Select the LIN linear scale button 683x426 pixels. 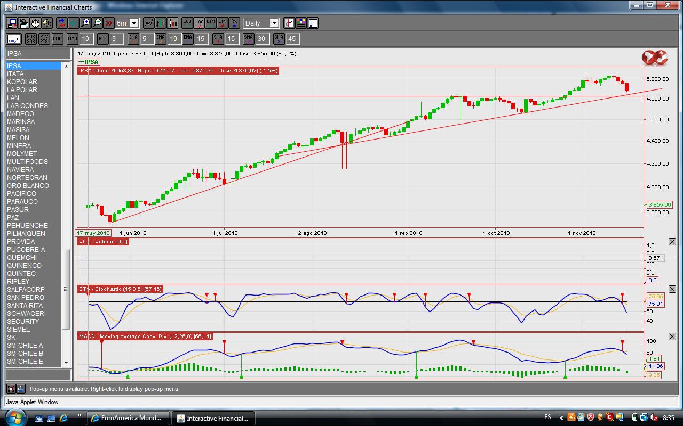coord(211,23)
